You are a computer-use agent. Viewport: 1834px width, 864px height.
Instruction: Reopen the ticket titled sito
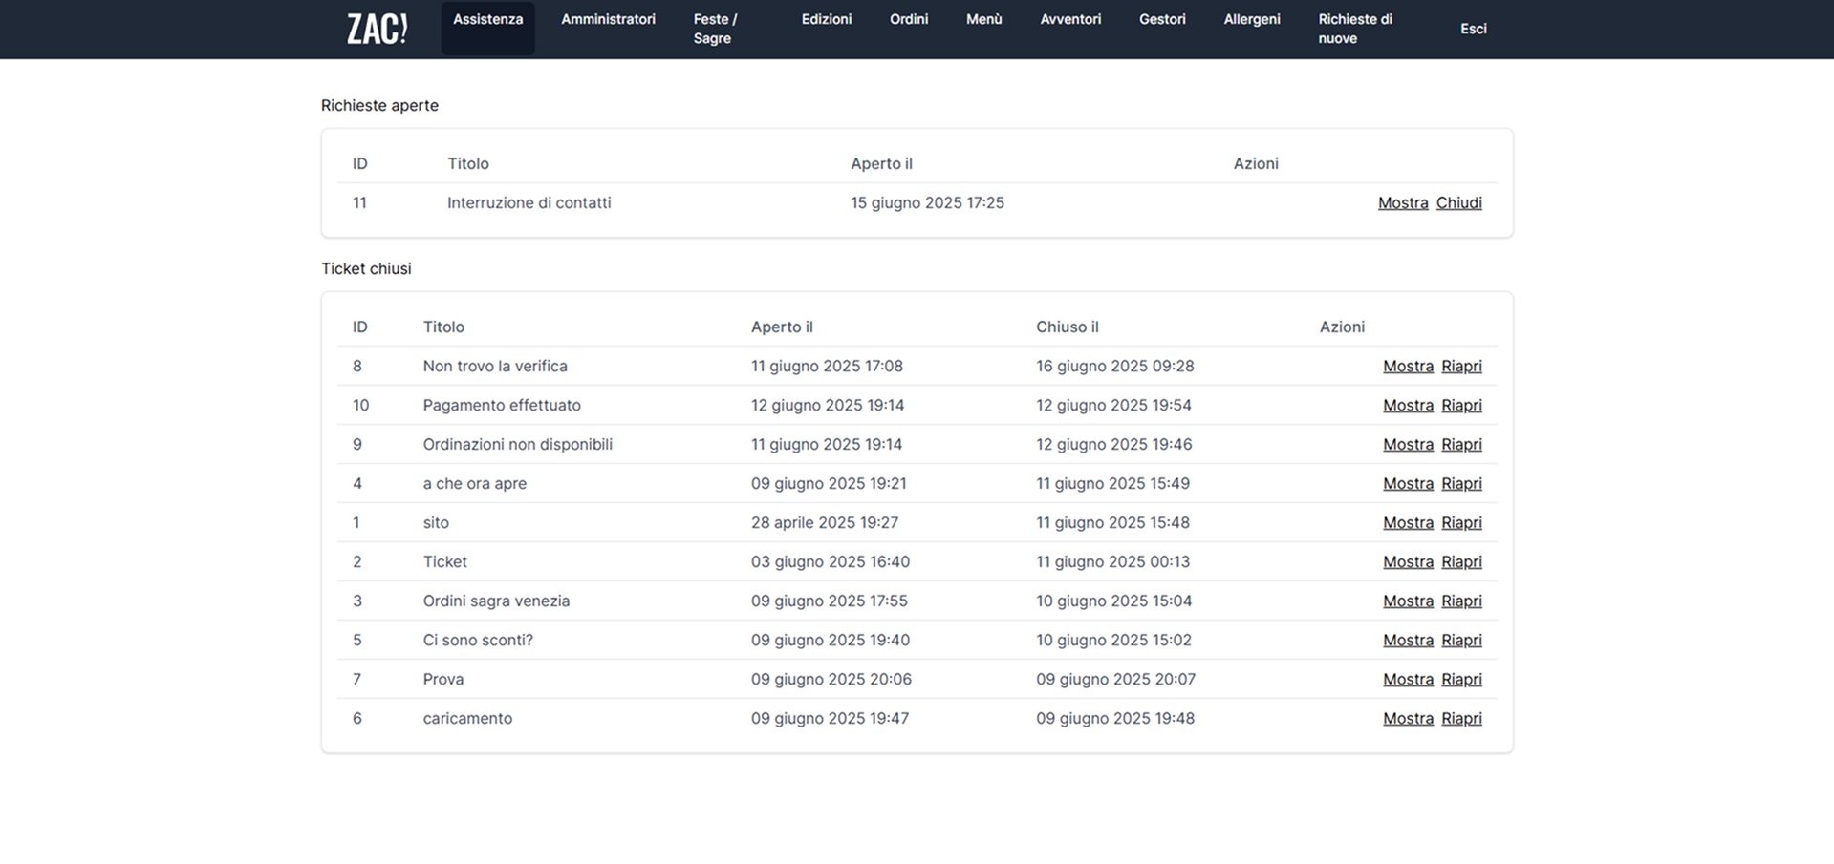(x=1461, y=522)
